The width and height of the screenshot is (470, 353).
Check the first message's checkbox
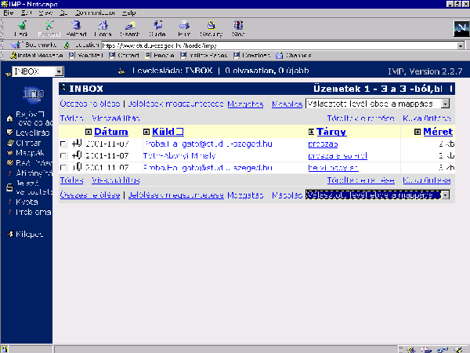(x=63, y=144)
